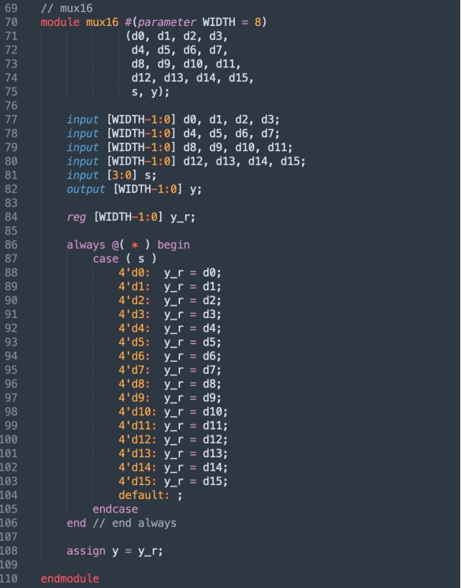Click the 4'd0 case label
The width and height of the screenshot is (461, 588).
133,272
